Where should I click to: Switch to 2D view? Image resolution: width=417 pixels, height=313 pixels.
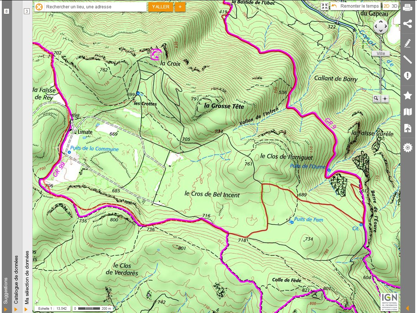point(386,6)
